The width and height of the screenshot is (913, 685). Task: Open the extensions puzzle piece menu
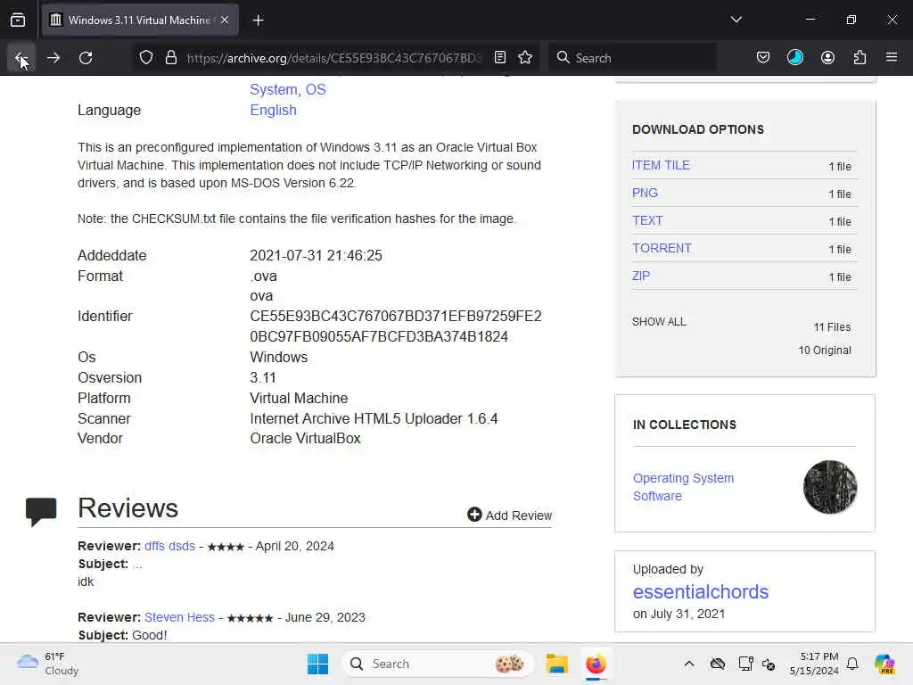click(860, 58)
